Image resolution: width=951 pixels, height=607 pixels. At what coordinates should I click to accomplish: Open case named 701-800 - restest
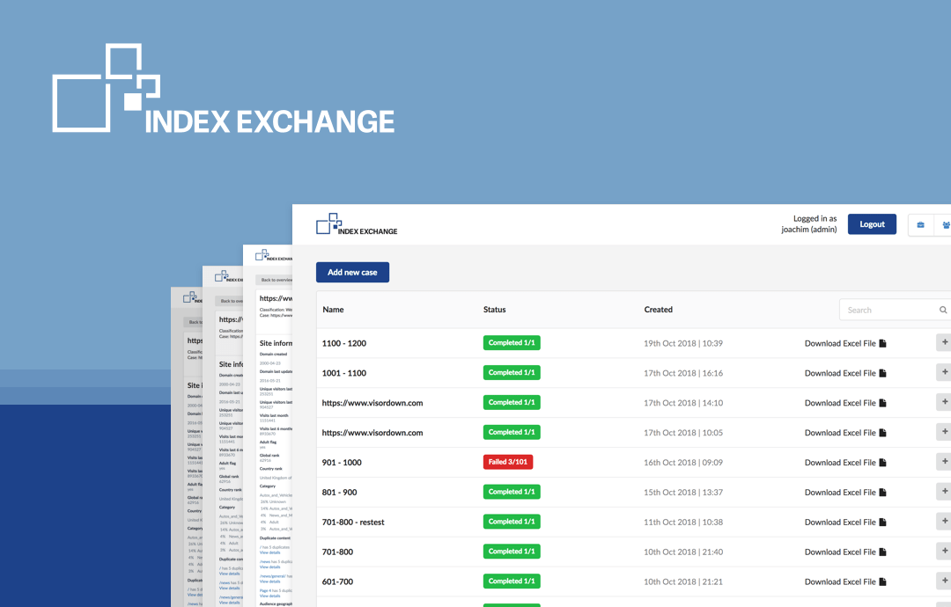coord(353,523)
